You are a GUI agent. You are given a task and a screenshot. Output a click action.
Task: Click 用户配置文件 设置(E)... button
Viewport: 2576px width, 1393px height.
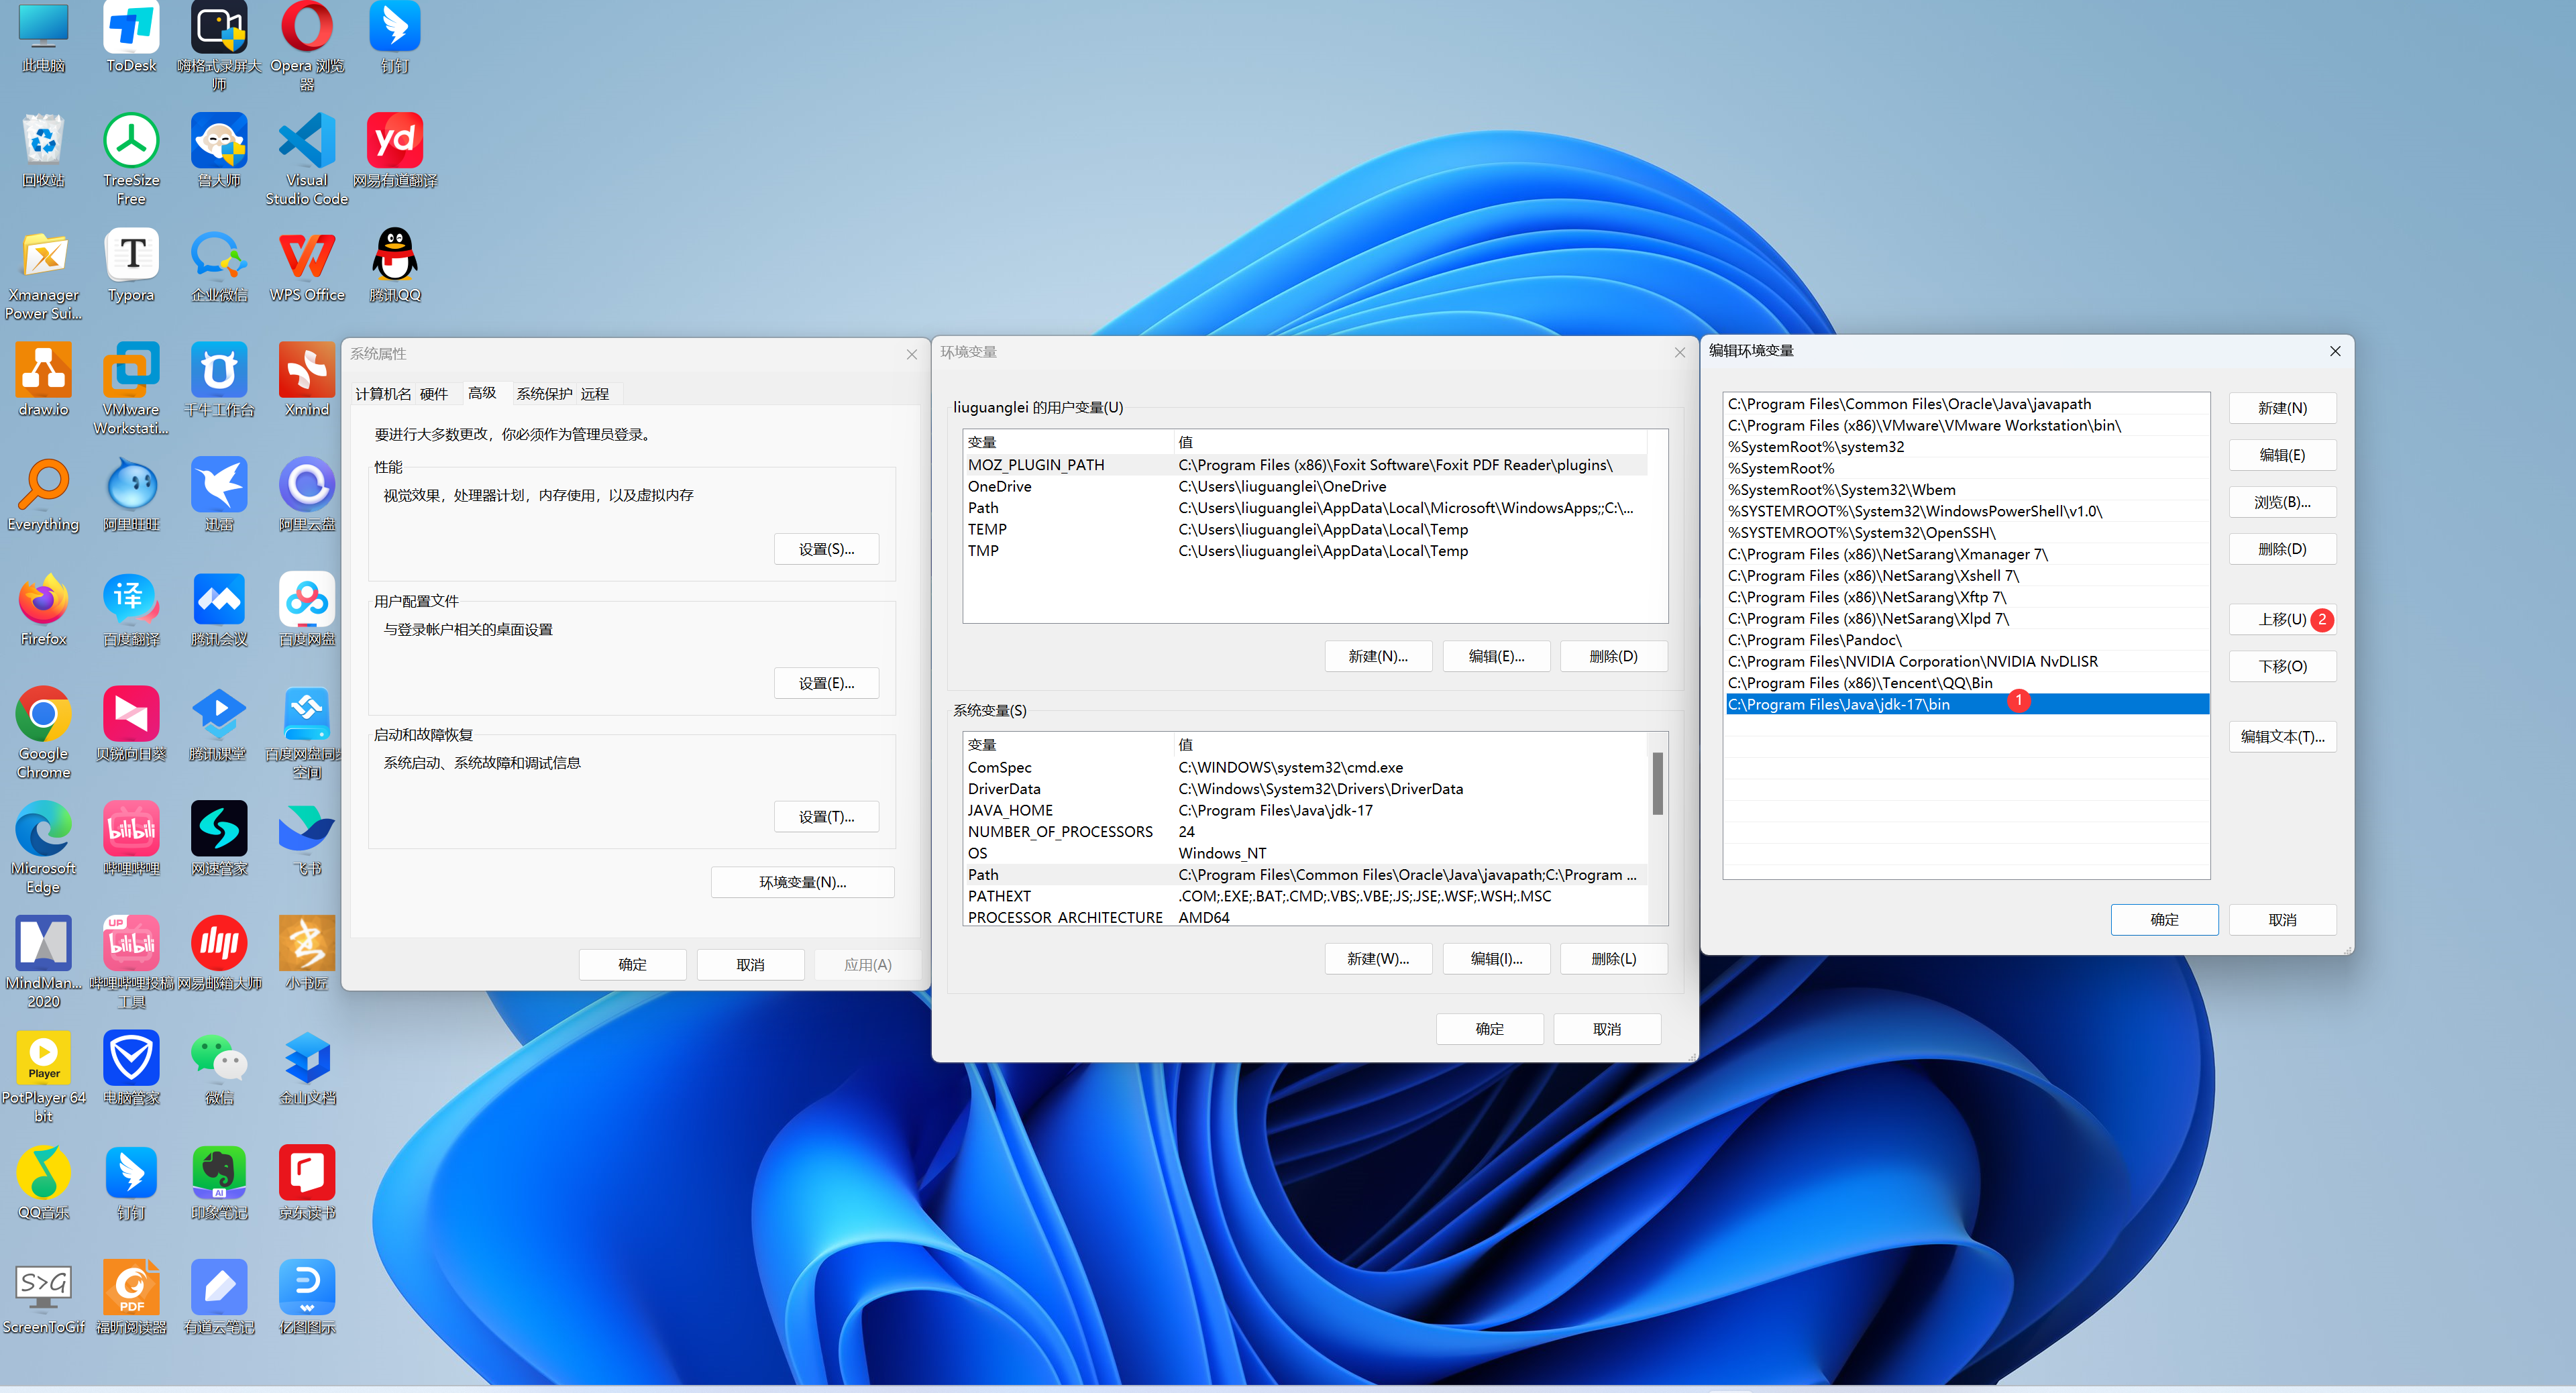[826, 683]
